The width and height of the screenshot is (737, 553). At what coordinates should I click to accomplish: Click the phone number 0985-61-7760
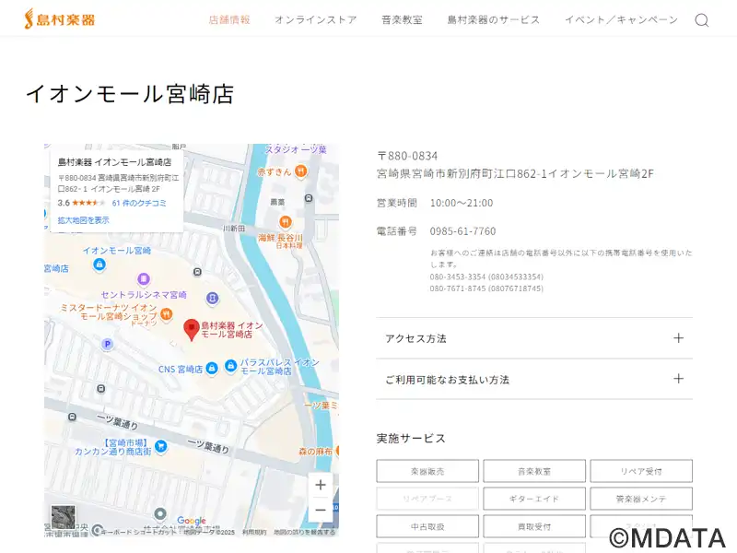463,231
